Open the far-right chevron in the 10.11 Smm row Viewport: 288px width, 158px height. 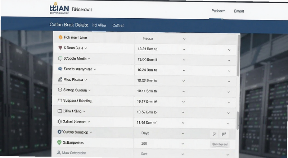pos(229,92)
